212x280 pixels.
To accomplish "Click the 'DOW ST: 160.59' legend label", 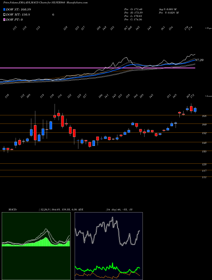I will (17, 9).
